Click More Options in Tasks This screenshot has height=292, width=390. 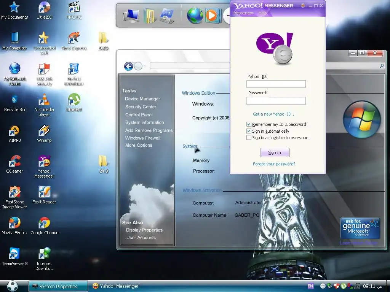[x=139, y=145]
